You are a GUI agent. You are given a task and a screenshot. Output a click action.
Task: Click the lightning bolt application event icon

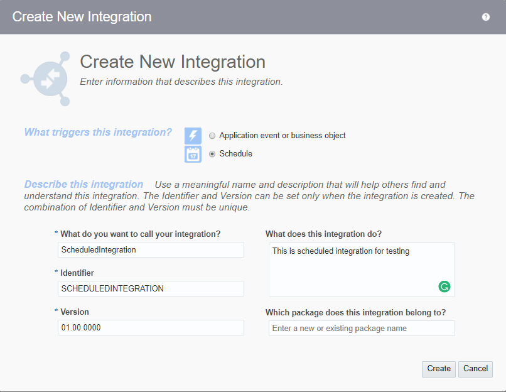pyautogui.click(x=193, y=136)
